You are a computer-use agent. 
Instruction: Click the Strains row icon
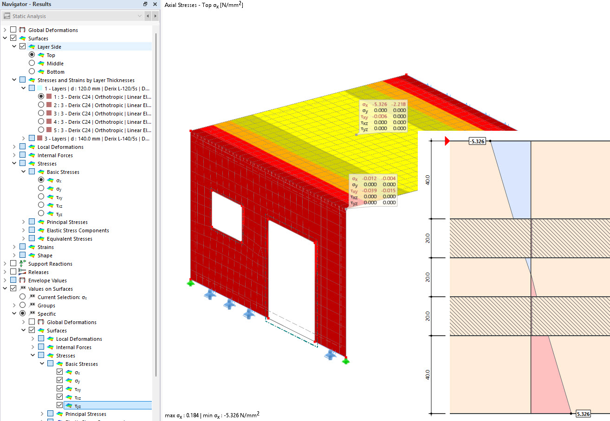pos(32,247)
